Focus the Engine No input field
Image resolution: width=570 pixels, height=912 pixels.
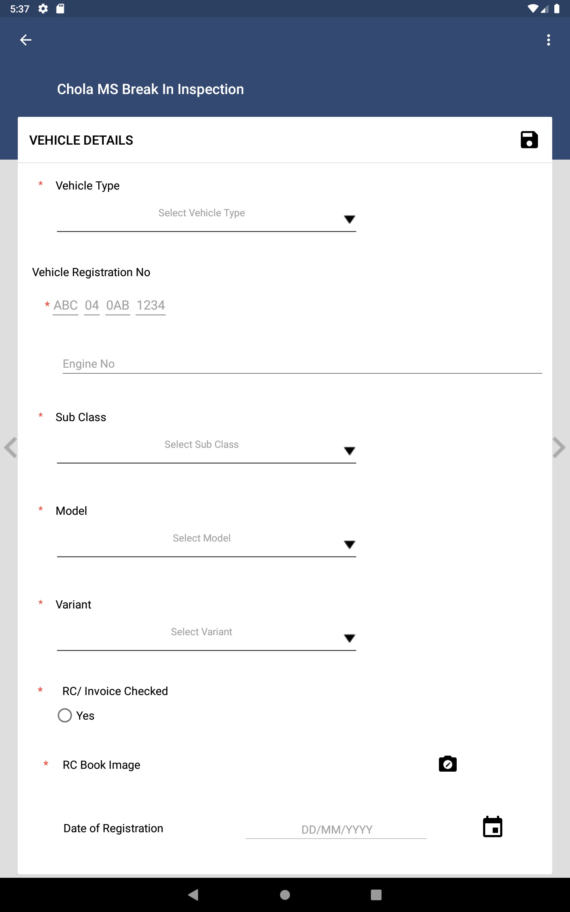click(302, 364)
